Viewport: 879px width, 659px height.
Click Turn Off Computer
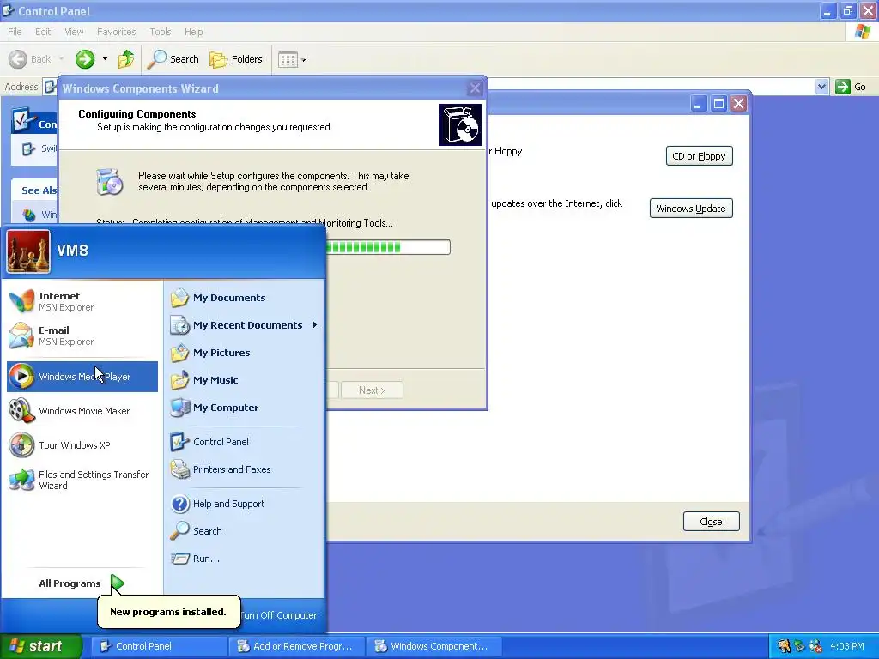click(279, 614)
